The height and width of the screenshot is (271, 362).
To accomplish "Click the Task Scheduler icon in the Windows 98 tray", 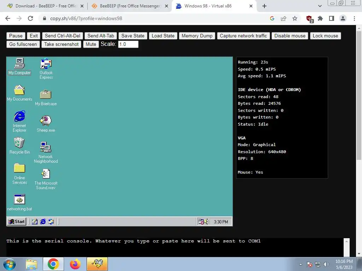I will (x=201, y=222).
